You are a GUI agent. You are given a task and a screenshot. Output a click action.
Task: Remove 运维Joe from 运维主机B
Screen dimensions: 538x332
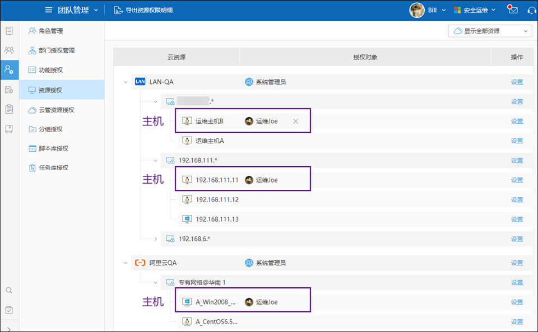(x=296, y=121)
